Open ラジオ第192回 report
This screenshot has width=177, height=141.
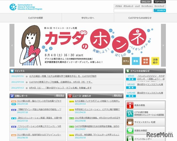point(39,101)
